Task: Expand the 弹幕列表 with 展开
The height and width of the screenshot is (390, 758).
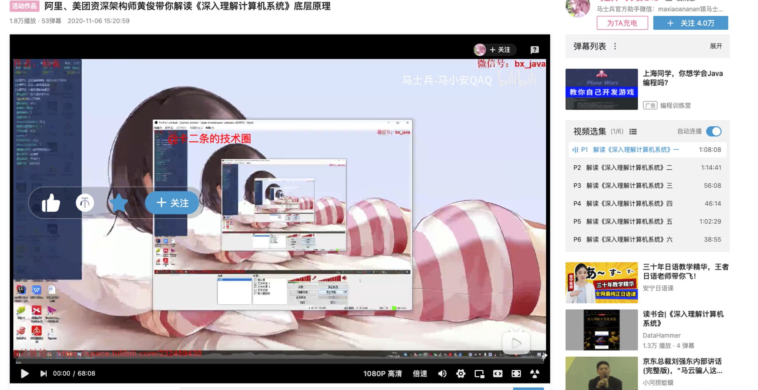Action: [x=716, y=46]
